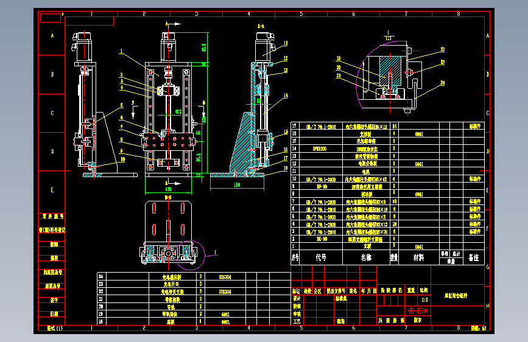Click the 电机 name in row 11
The height and width of the screenshot is (342, 528).
click(366, 172)
